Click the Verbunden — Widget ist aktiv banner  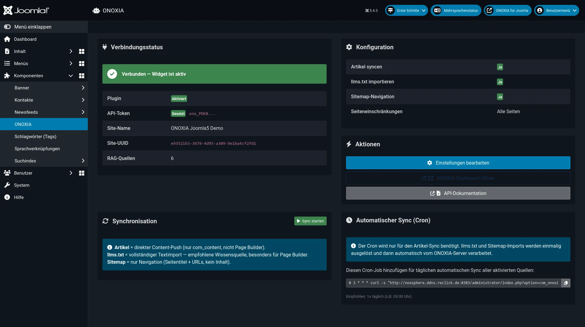[214, 74]
